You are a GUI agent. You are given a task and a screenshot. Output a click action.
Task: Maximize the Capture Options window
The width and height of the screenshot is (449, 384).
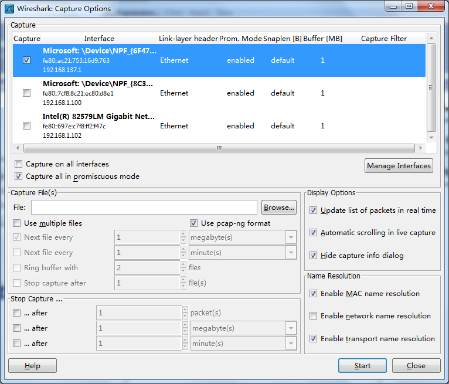409,6
